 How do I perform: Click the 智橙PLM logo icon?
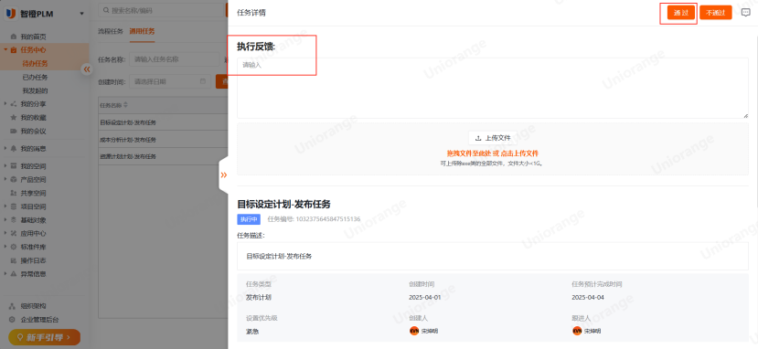pos(11,13)
